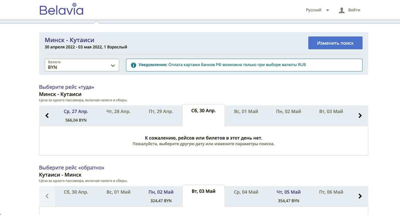Select outbound date Ср, 27 Апр.

(x=76, y=115)
